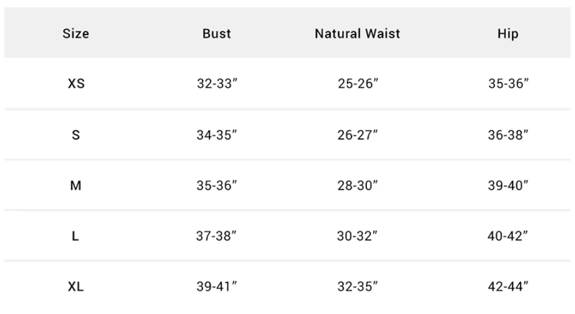Click the 25-26" natural waist value

(358, 84)
